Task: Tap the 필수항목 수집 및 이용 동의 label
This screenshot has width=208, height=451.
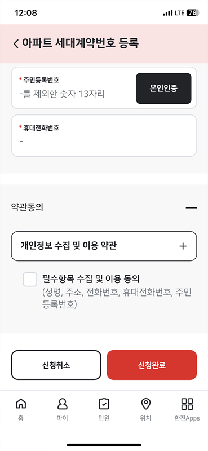Action: tap(91, 278)
